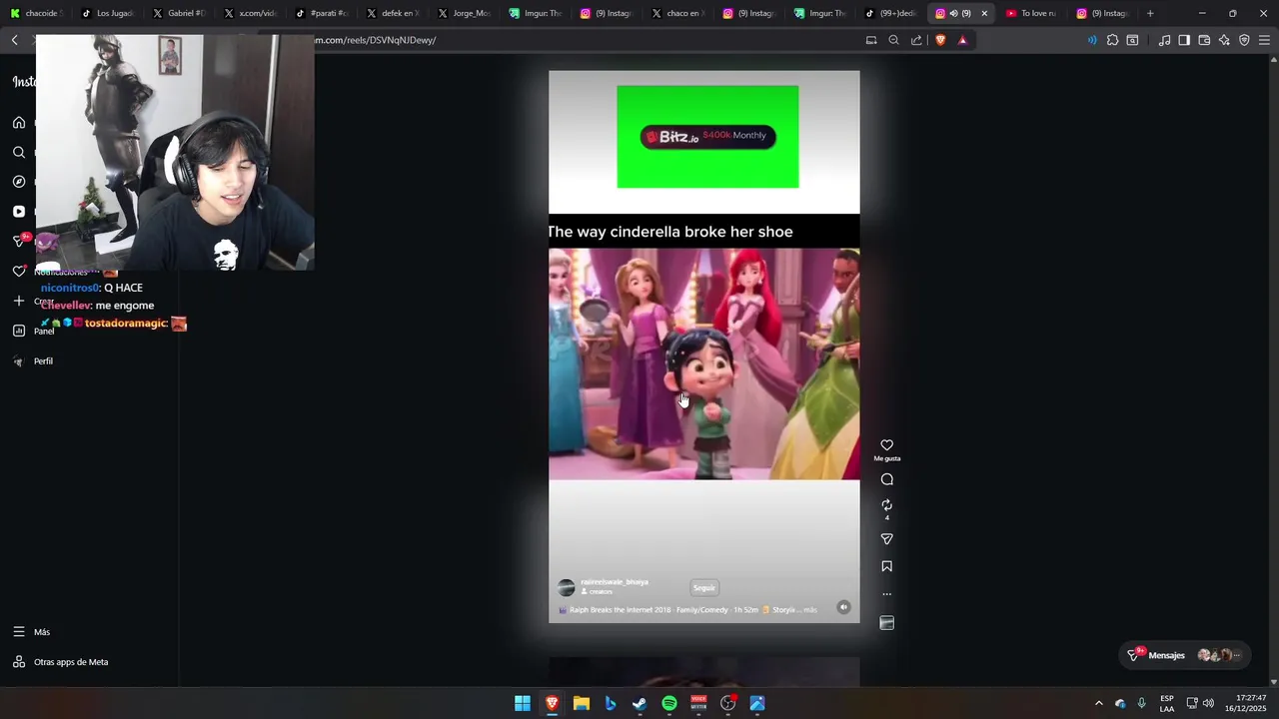The image size is (1279, 719).
Task: Open Panel dashboard in the Instagram sidebar
Action: click(33, 331)
